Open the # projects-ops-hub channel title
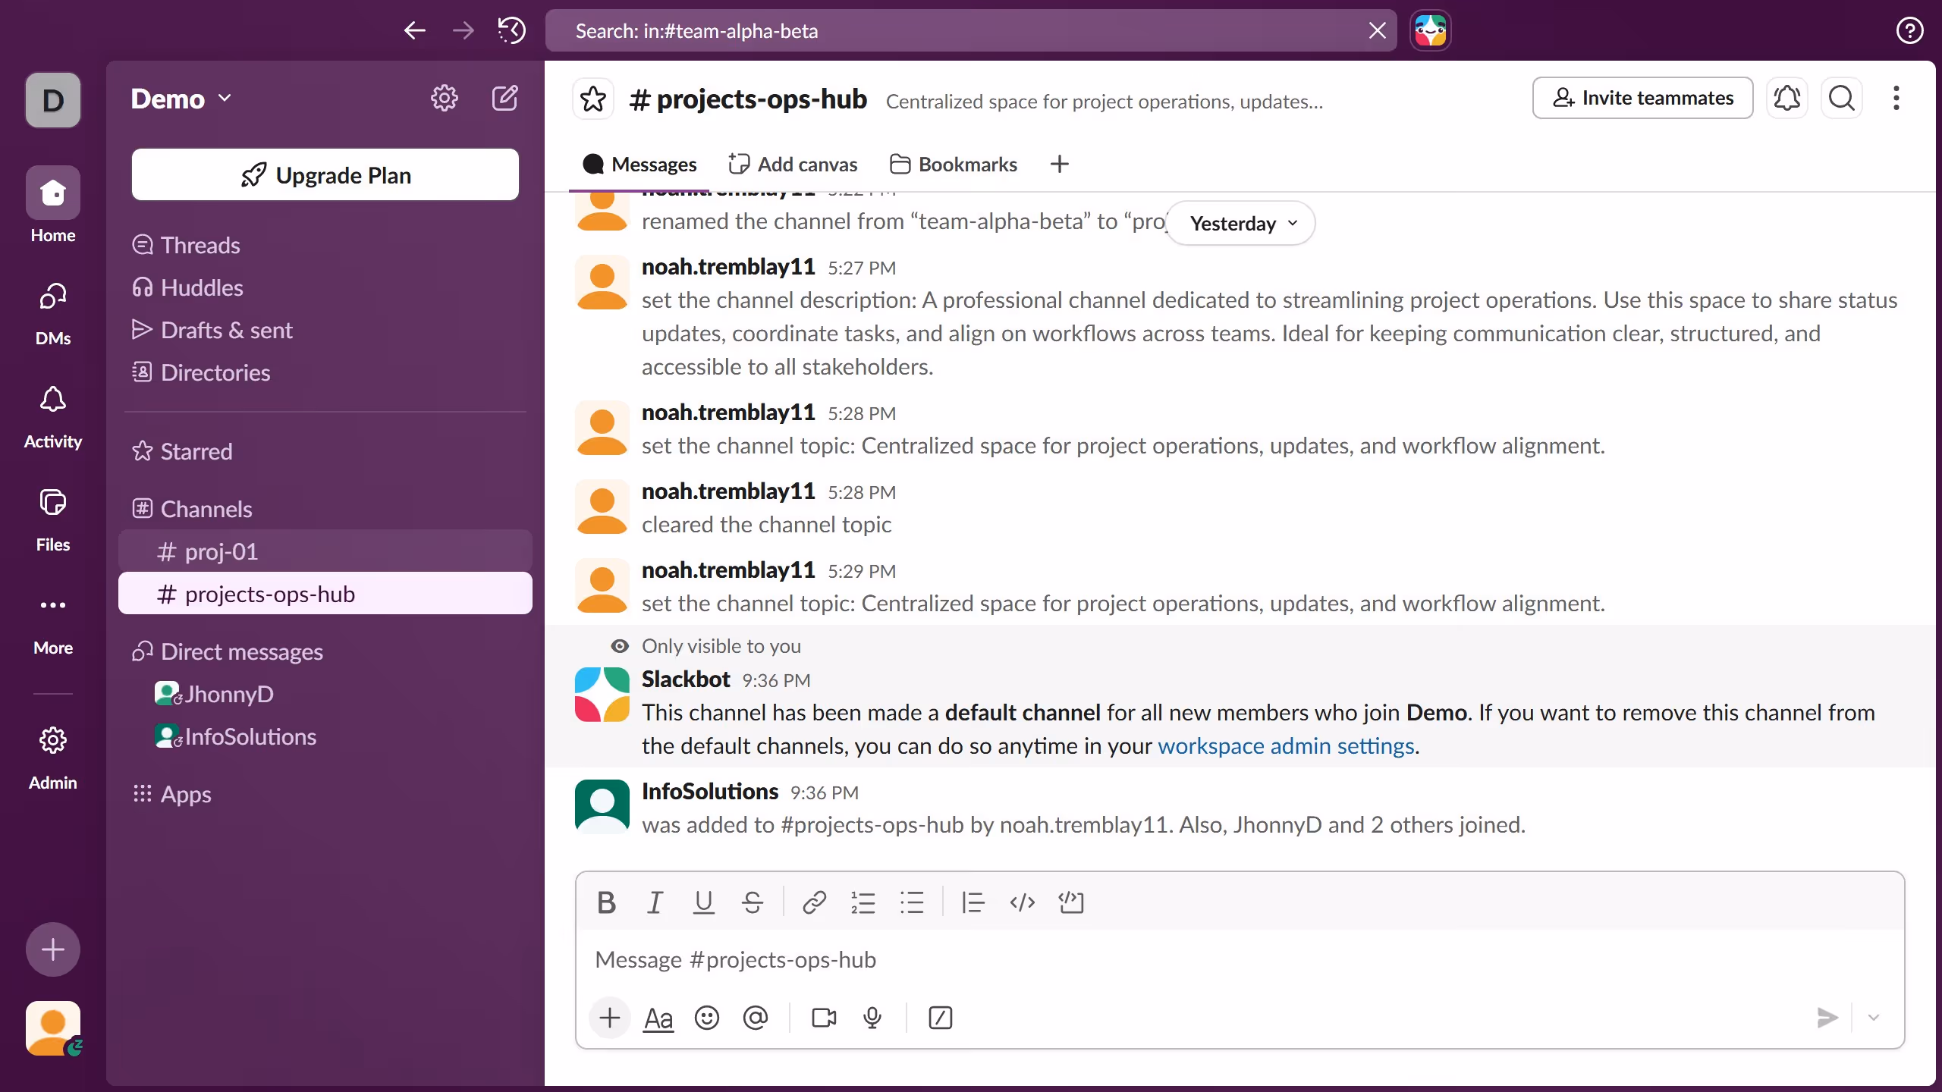 pos(748,99)
